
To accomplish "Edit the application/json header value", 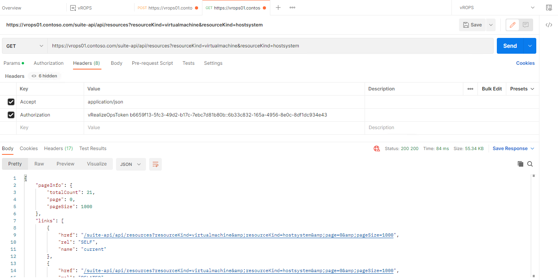I will pyautogui.click(x=224, y=102).
